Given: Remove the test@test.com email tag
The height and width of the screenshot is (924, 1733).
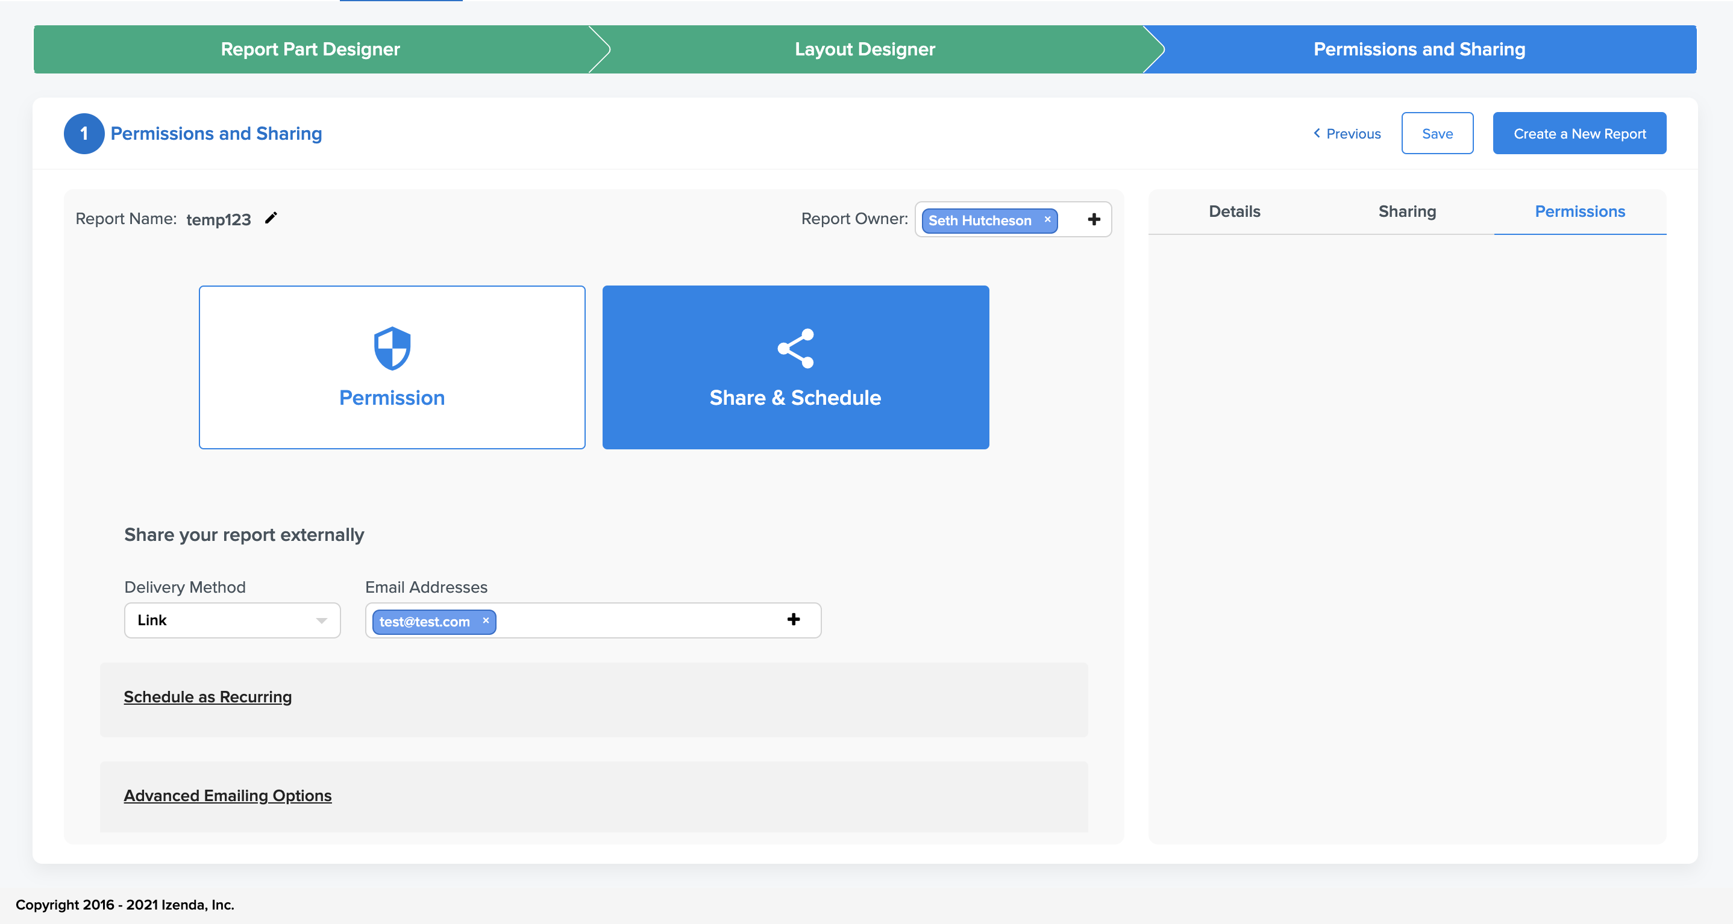Looking at the screenshot, I should [x=485, y=620].
